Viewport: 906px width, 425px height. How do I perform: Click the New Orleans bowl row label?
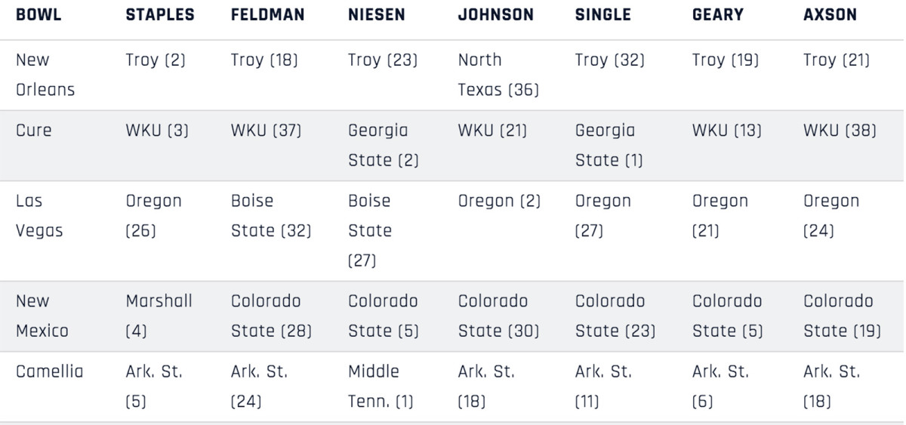[45, 75]
